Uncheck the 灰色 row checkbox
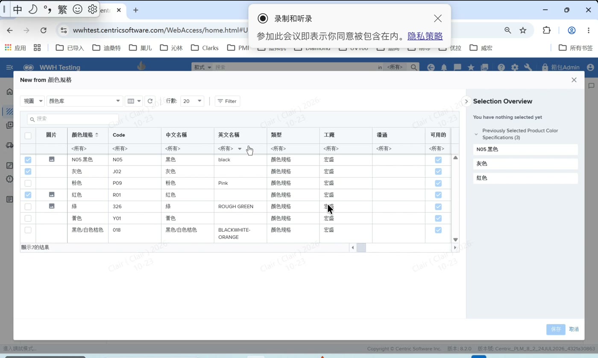Viewport: 598px width, 358px height. (x=28, y=172)
